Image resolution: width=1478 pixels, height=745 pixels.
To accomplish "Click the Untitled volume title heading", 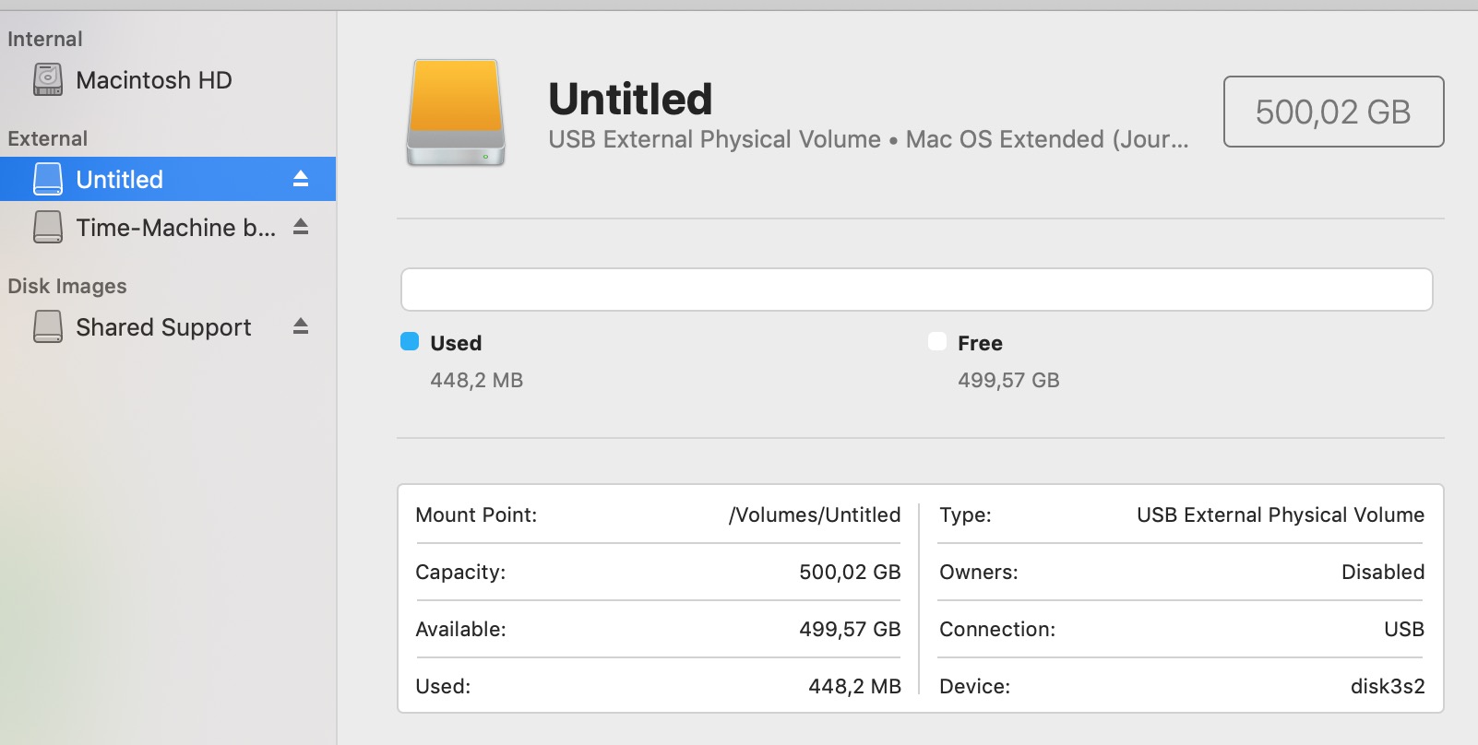I will (x=630, y=99).
